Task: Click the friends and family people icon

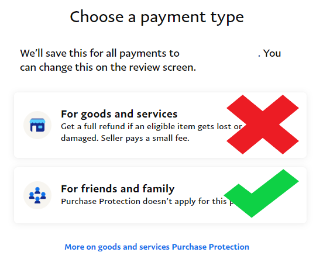Action: [37, 195]
